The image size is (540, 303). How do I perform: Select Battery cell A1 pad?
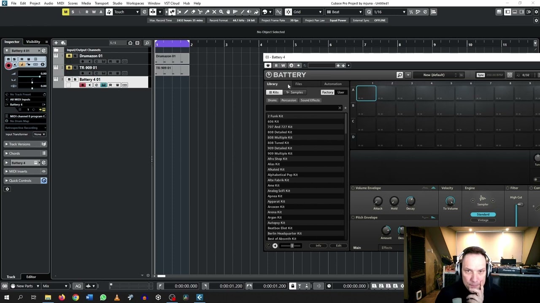(366, 93)
